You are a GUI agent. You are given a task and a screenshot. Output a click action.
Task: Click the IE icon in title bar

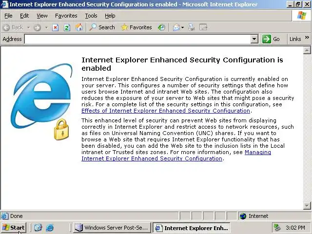tap(4, 4)
